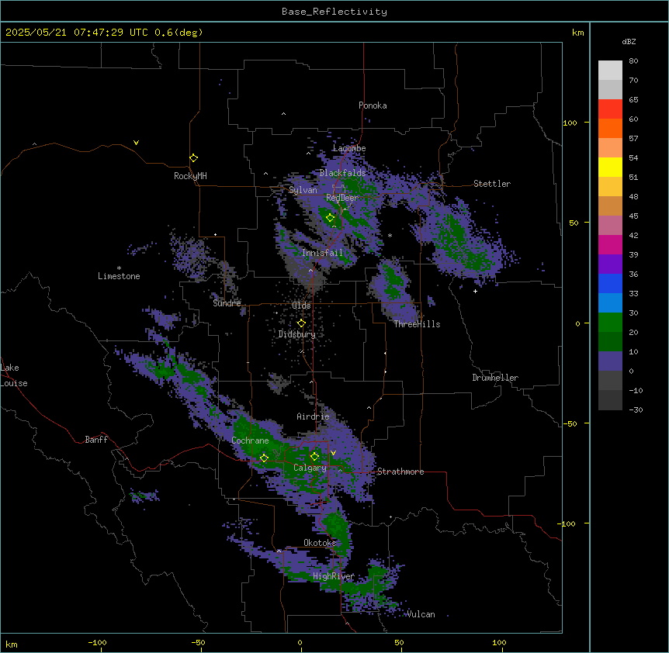Click the white asterisk above Limestone
Viewport: 669px width, 653px height.
point(119,268)
